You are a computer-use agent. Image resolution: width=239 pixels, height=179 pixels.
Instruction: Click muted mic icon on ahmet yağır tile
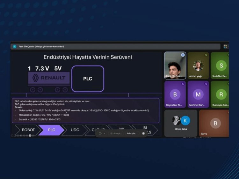pos(206,55)
